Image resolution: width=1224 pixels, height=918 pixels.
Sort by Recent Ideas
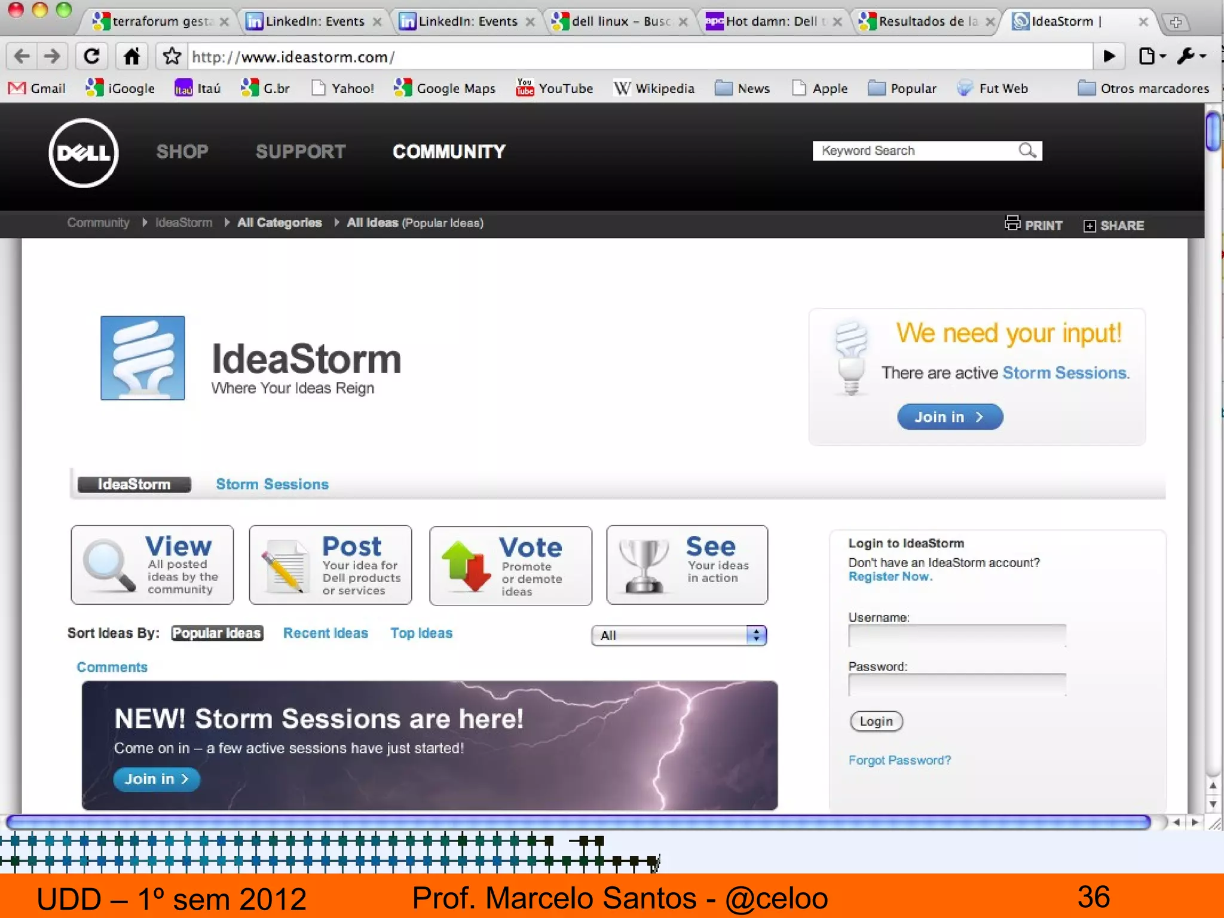pyautogui.click(x=325, y=633)
